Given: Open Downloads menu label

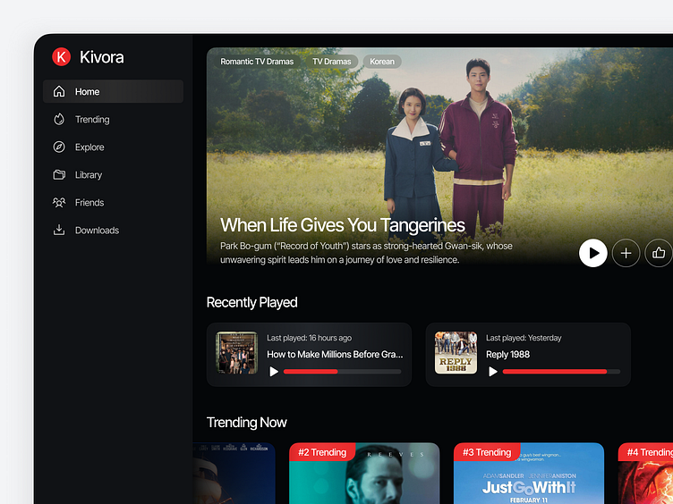Looking at the screenshot, I should [97, 231].
